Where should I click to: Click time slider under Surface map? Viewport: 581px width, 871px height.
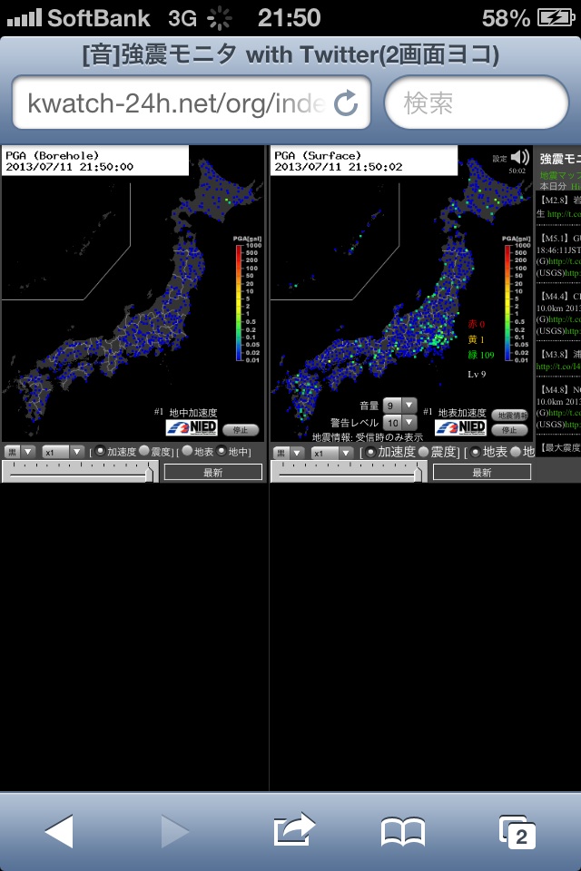click(350, 472)
